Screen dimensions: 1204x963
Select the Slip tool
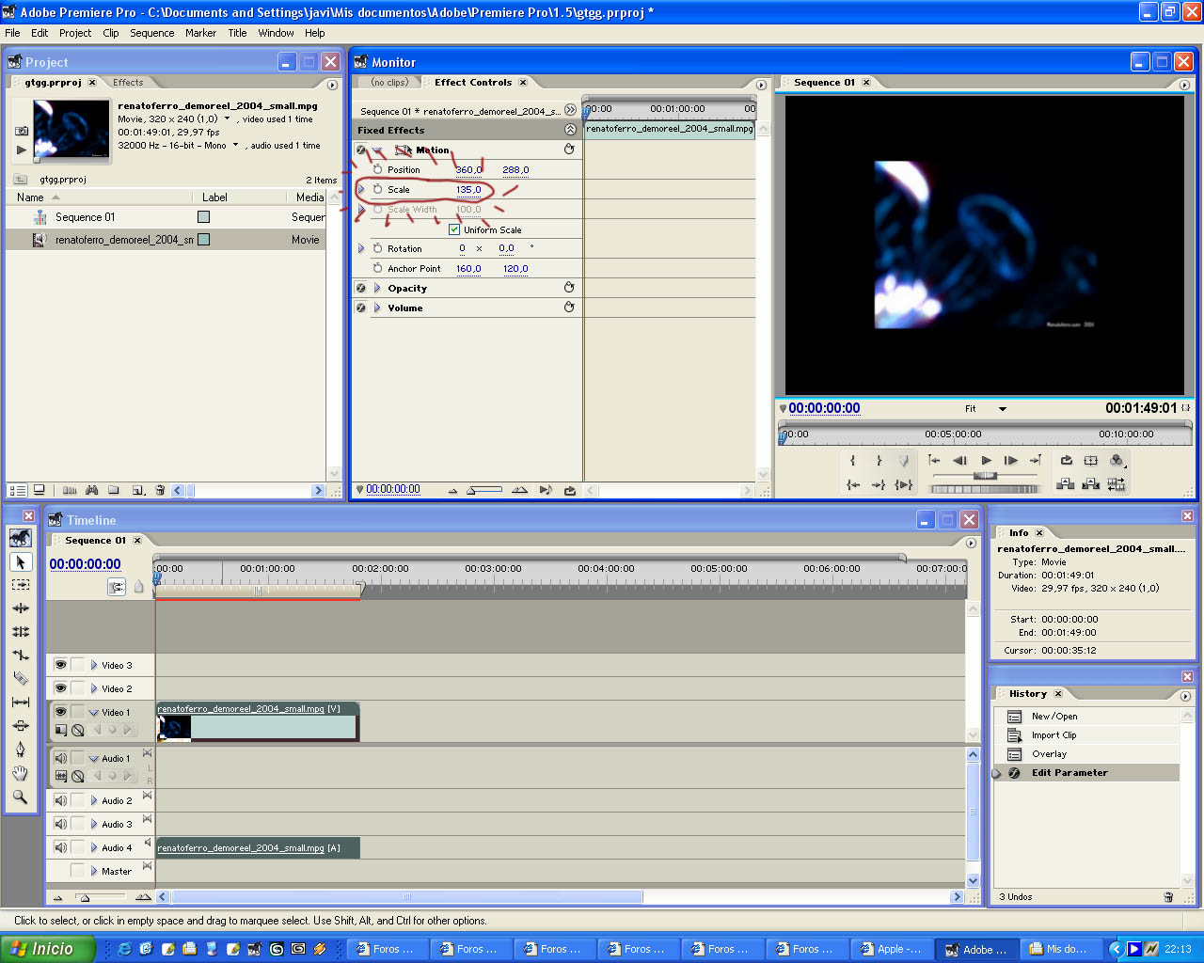(x=20, y=703)
